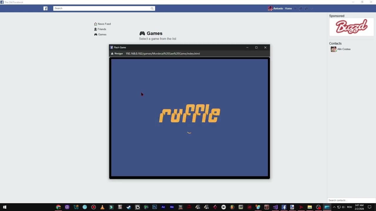Screen dimensions: 376x211
Task: Focus the Search contacts field
Action: coord(351,200)
